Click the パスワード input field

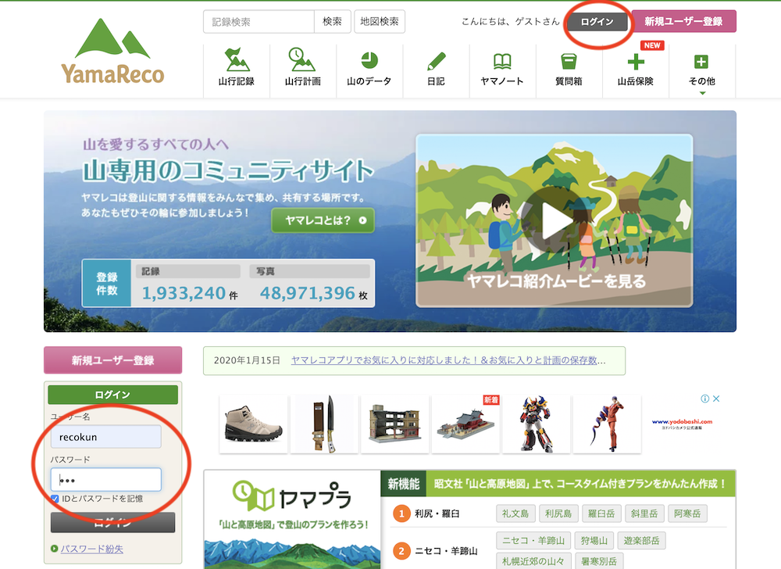tap(105, 480)
